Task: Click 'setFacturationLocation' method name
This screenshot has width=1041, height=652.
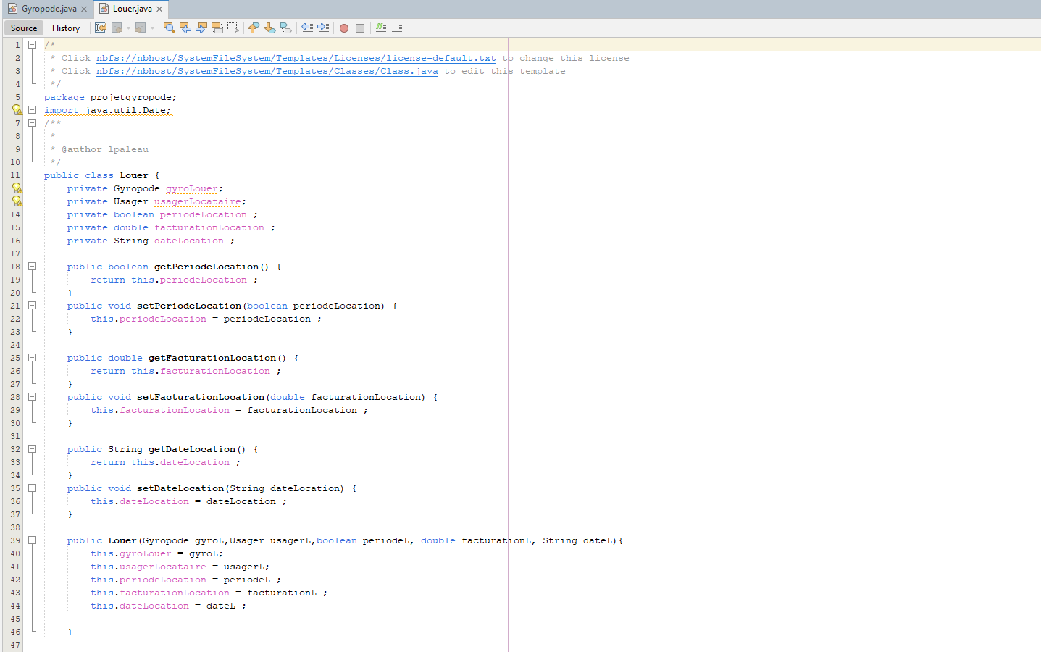Action: point(201,397)
